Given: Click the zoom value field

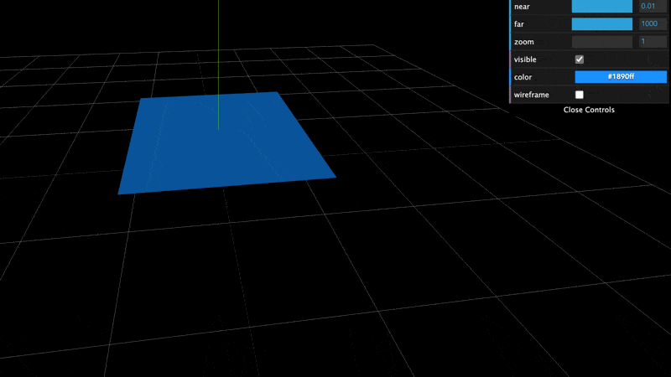Looking at the screenshot, I should [652, 42].
